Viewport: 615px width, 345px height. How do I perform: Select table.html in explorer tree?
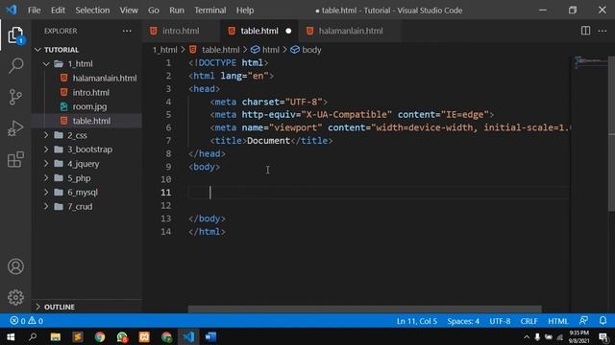[x=91, y=121]
